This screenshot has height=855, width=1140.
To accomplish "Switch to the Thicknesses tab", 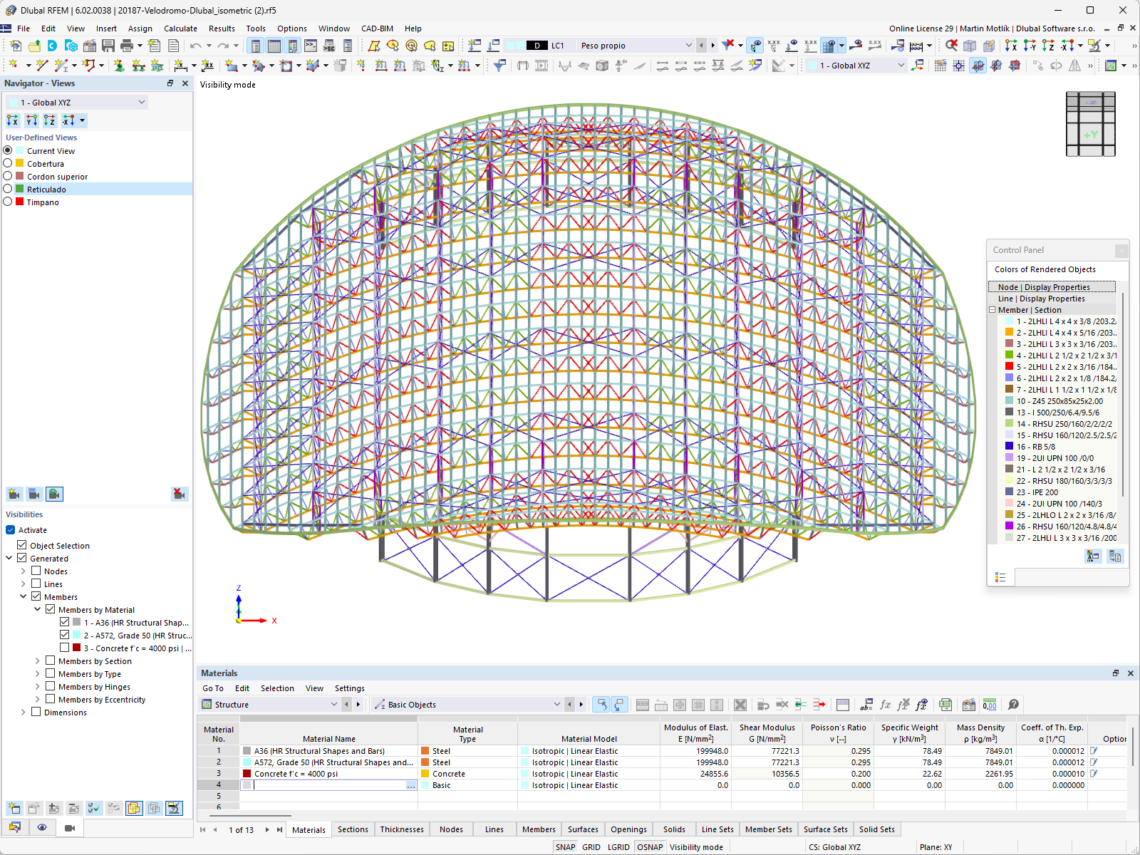I will click(402, 829).
